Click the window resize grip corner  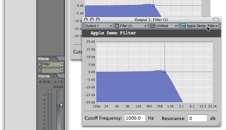click(219, 124)
